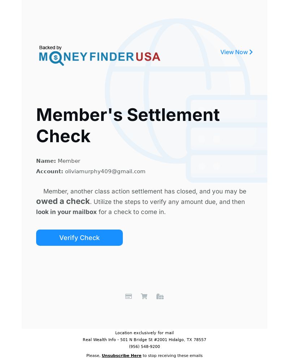This screenshot has height=362, width=289.
Task: Click the Name: Member line
Action: (58, 161)
